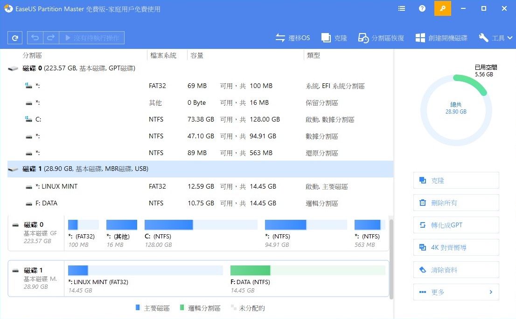Sort by the 類型 column header
This screenshot has width=516, height=319.
[x=314, y=55]
